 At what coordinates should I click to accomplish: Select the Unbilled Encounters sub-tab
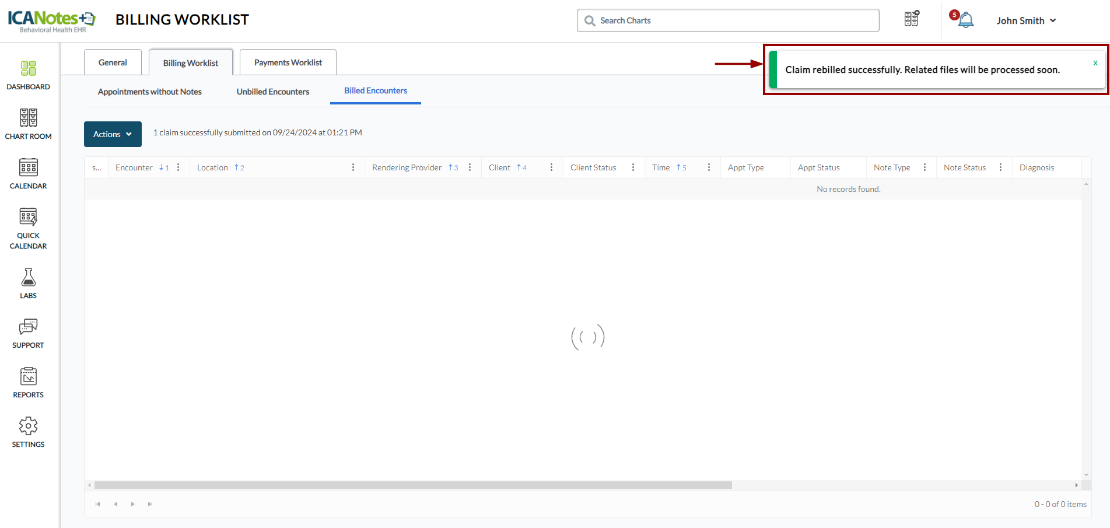tap(272, 92)
